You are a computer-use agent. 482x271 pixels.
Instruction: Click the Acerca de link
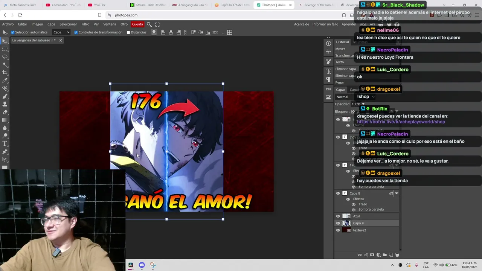tap(302, 24)
